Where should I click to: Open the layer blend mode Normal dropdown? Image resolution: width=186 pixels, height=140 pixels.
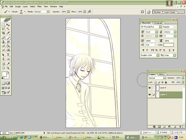coord(157,78)
